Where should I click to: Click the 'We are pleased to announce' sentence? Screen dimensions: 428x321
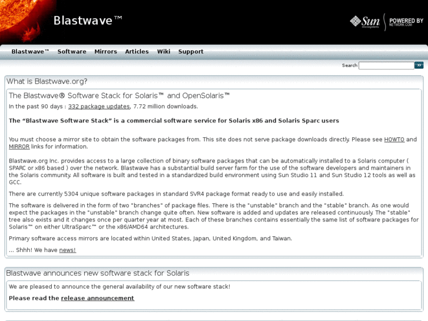(120, 287)
